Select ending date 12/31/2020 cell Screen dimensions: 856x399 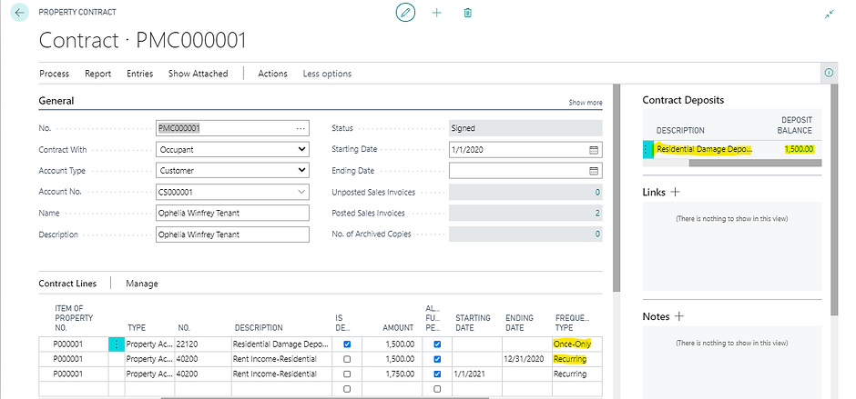coord(527,359)
